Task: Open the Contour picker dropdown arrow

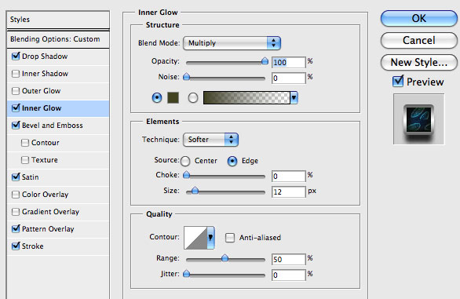Action: (210, 237)
